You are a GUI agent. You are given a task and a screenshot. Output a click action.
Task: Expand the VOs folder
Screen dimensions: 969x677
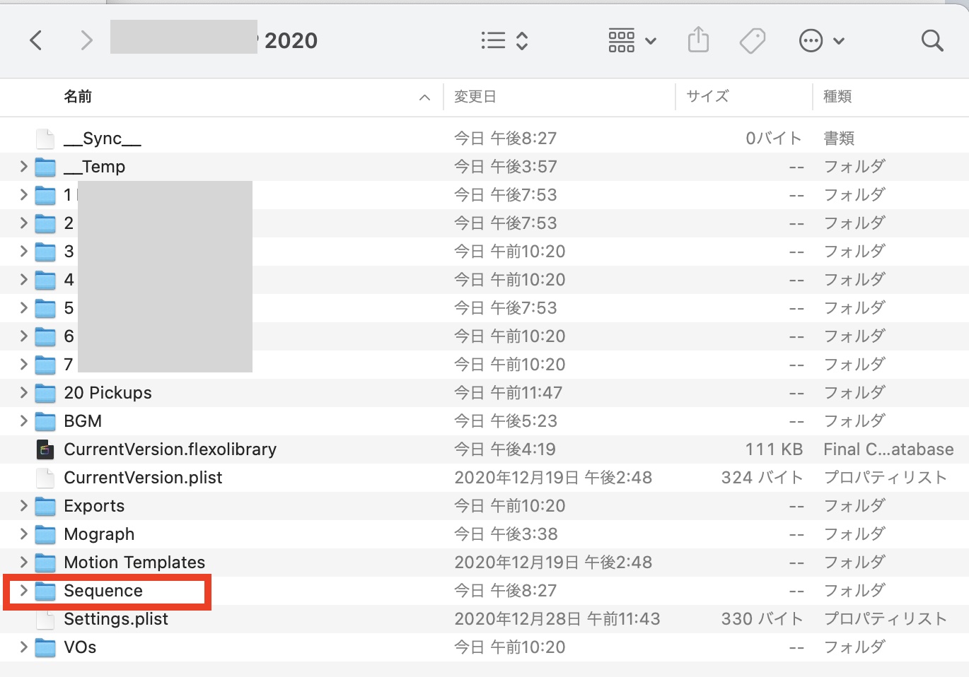point(23,647)
